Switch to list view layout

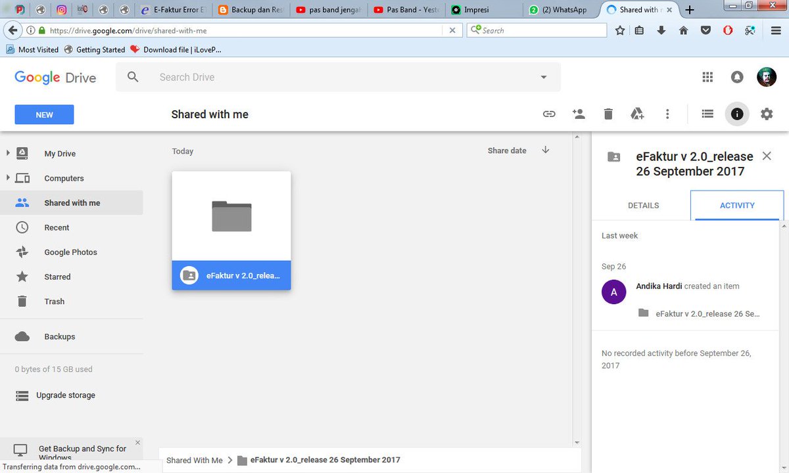707,114
